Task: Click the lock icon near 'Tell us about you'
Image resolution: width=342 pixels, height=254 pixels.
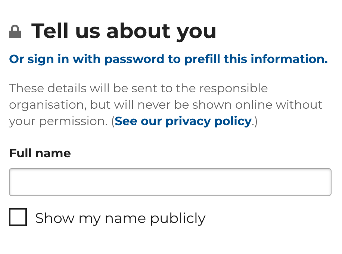Action: click(x=15, y=31)
